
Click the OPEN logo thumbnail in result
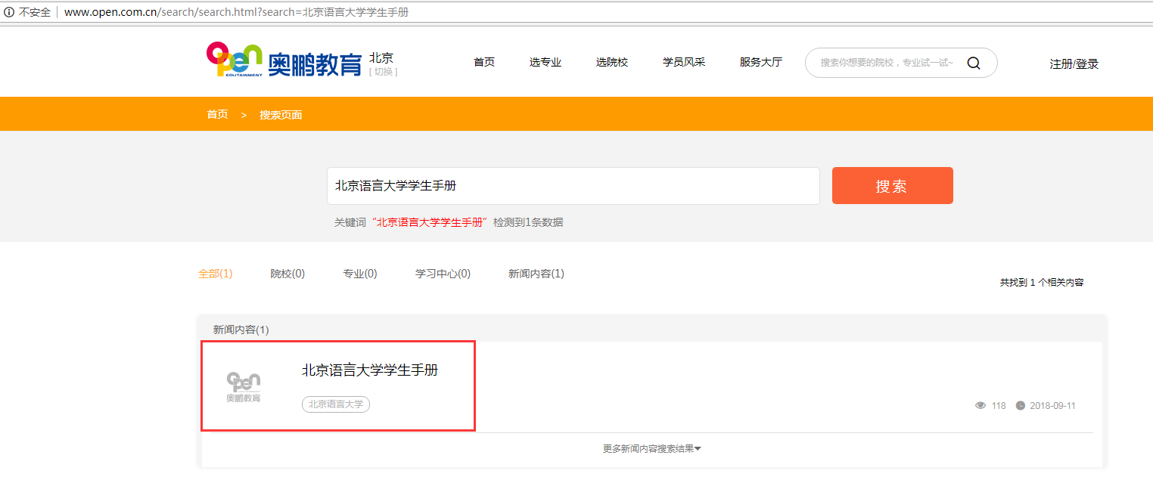click(242, 385)
